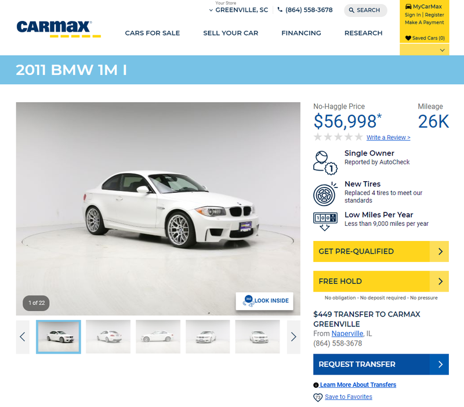Open Learn More About Transfers
The height and width of the screenshot is (407, 464).
coord(358,385)
